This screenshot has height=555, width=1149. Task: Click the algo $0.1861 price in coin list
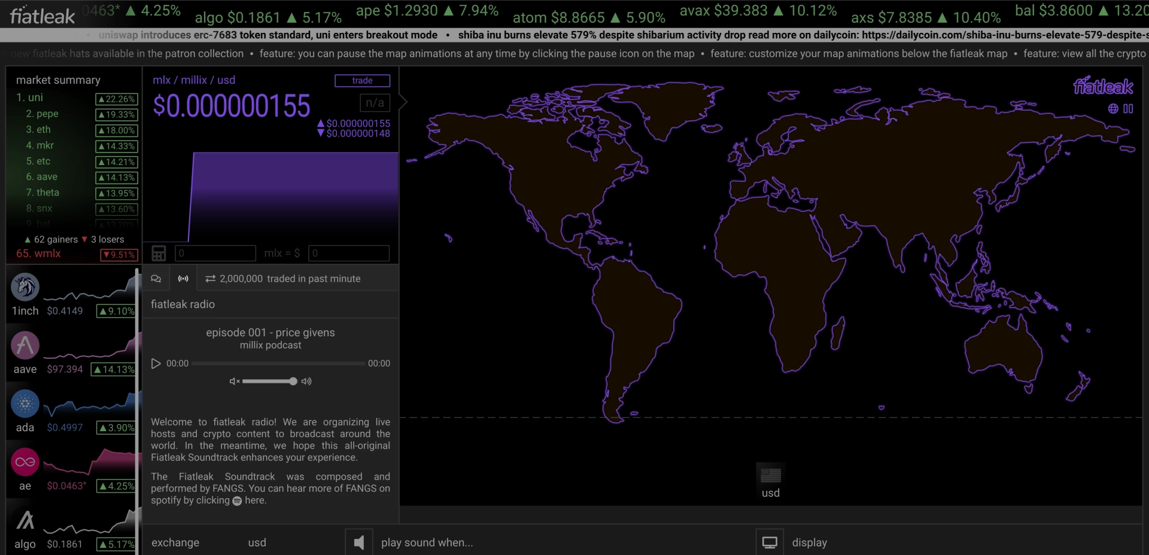(x=65, y=544)
